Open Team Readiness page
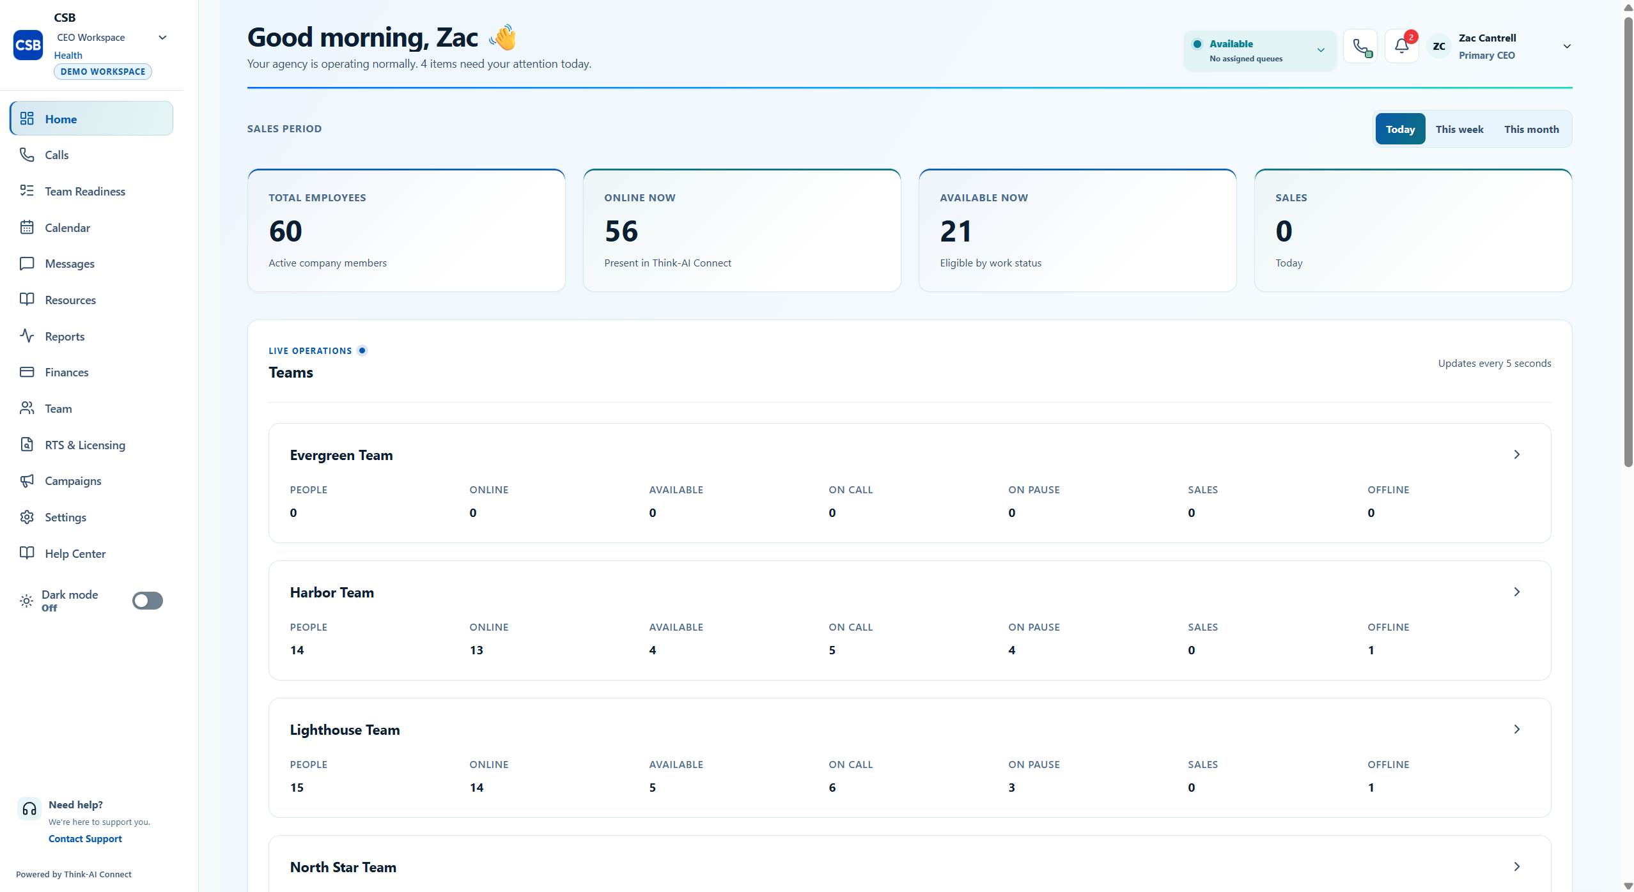 [x=91, y=191]
